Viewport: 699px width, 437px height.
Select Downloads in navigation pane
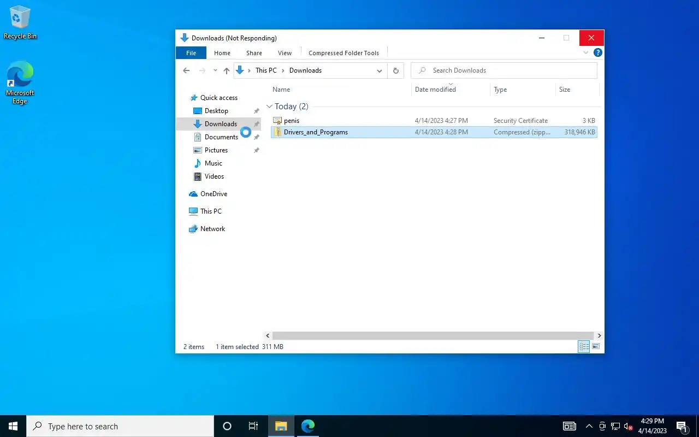point(221,124)
